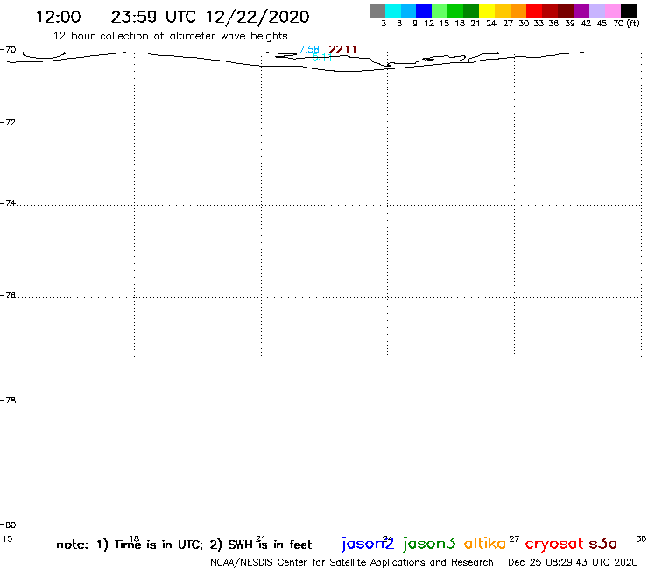Select the cyan '5.11' wave height value
Screen dimensions: 648x570
322,57
